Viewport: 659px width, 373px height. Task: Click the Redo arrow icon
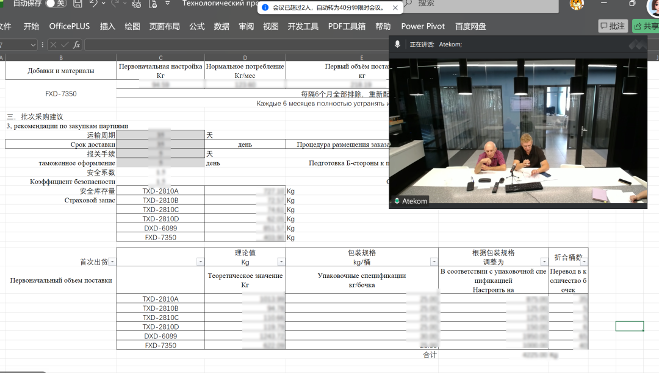click(x=115, y=4)
